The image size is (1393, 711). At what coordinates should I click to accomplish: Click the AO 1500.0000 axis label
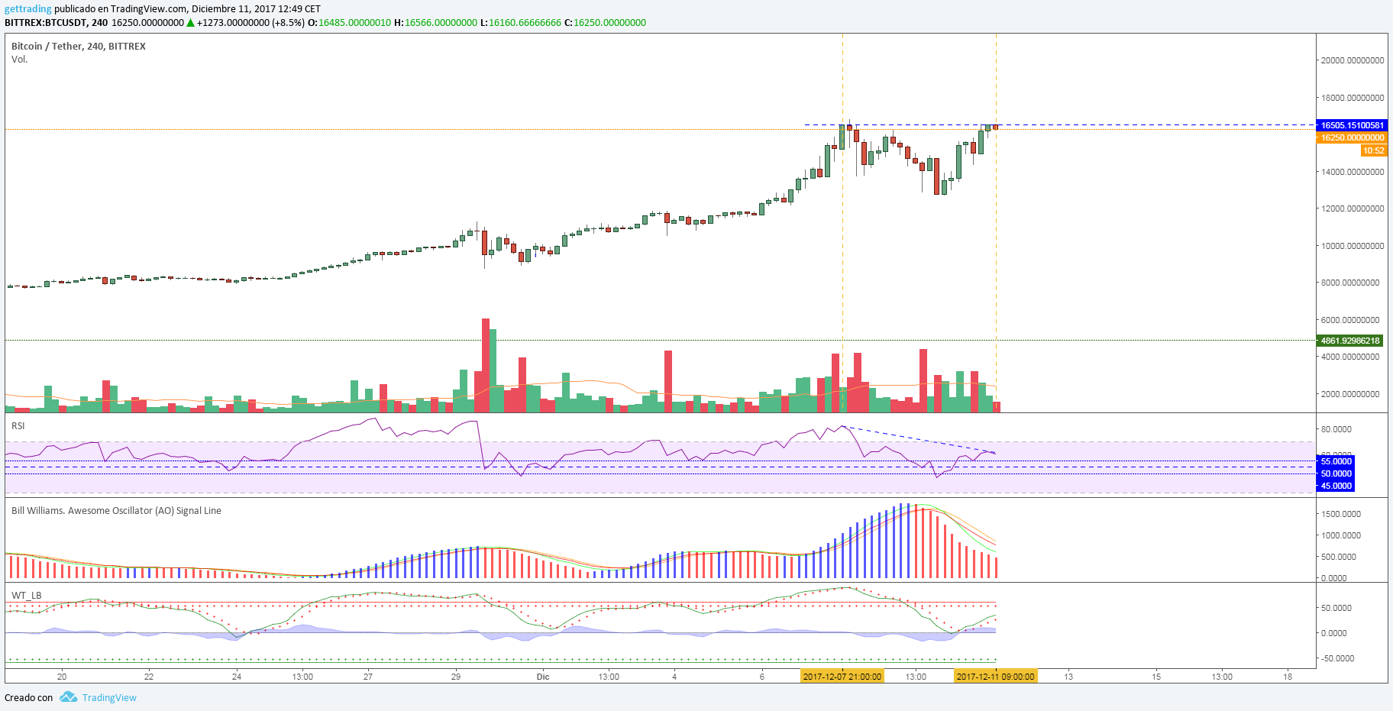[x=1341, y=514]
